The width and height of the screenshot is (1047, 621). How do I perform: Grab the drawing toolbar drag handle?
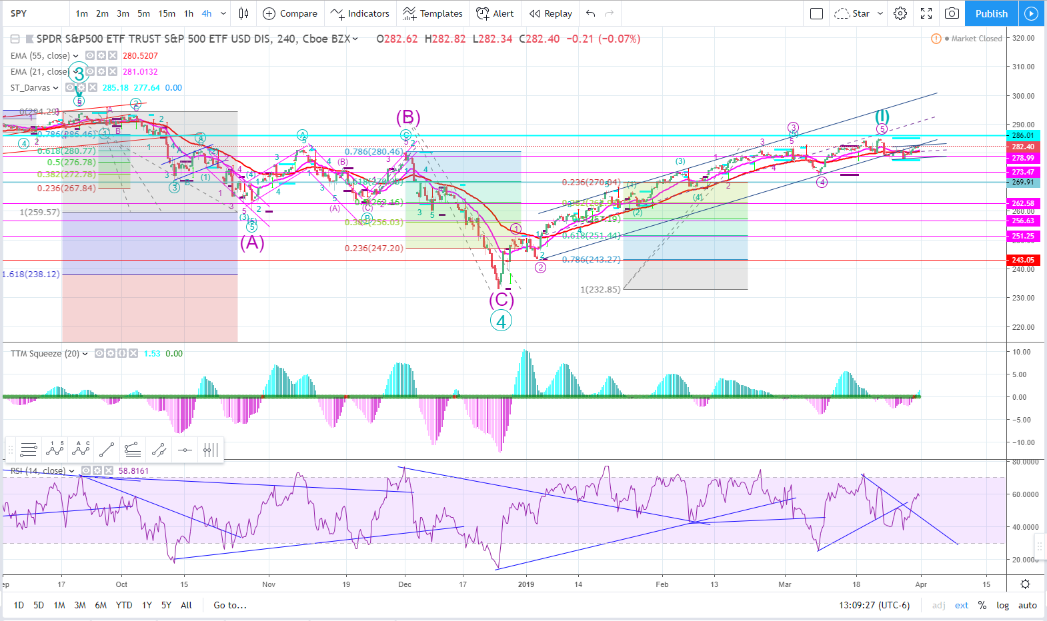[x=10, y=450]
